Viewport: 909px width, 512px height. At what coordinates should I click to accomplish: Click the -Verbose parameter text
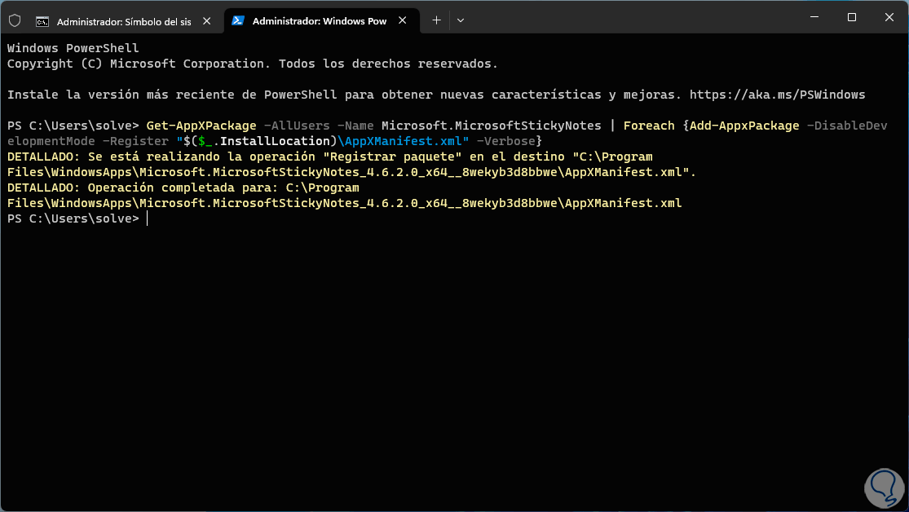click(505, 141)
